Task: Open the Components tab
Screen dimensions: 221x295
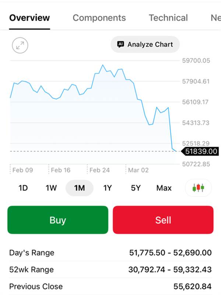Action: click(x=99, y=18)
